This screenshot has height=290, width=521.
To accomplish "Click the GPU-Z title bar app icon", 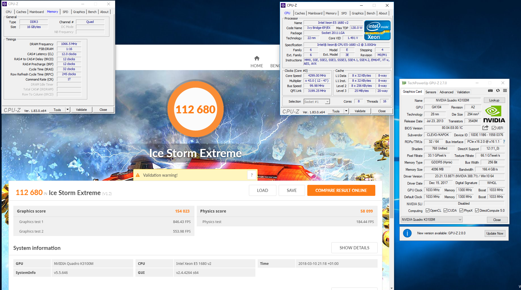I will point(404,83).
